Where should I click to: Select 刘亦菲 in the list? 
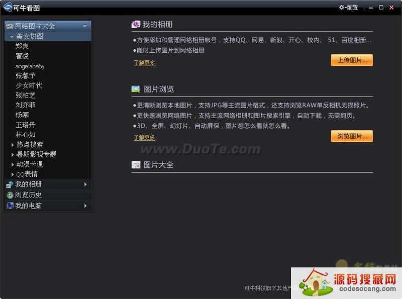point(26,105)
